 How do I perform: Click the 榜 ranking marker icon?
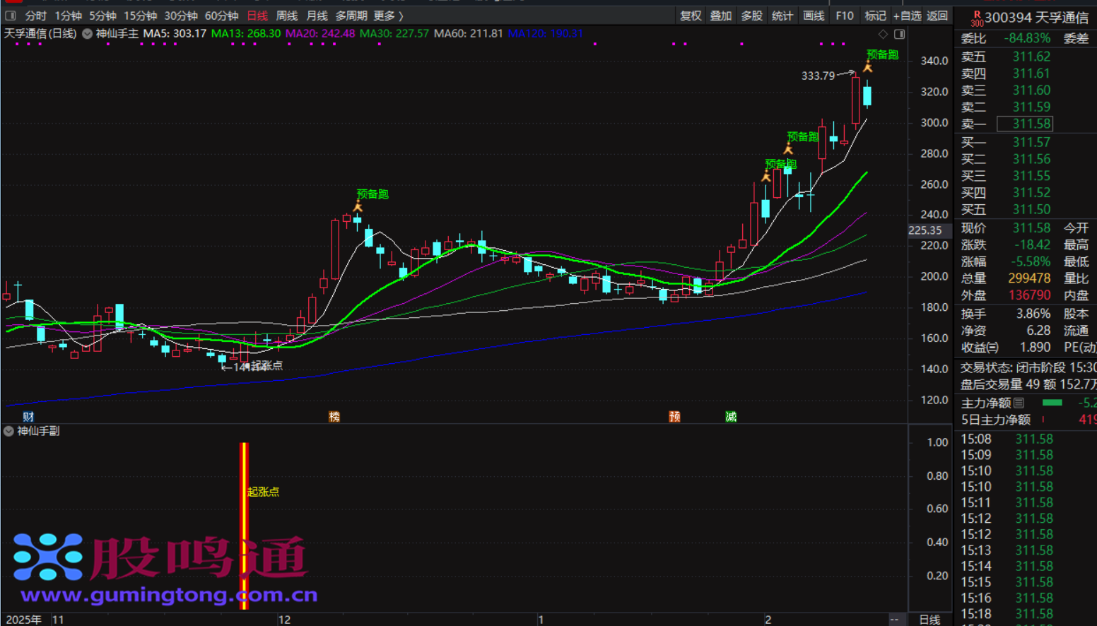click(334, 417)
